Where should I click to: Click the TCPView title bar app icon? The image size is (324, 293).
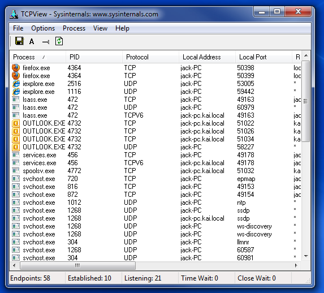coord(14,14)
